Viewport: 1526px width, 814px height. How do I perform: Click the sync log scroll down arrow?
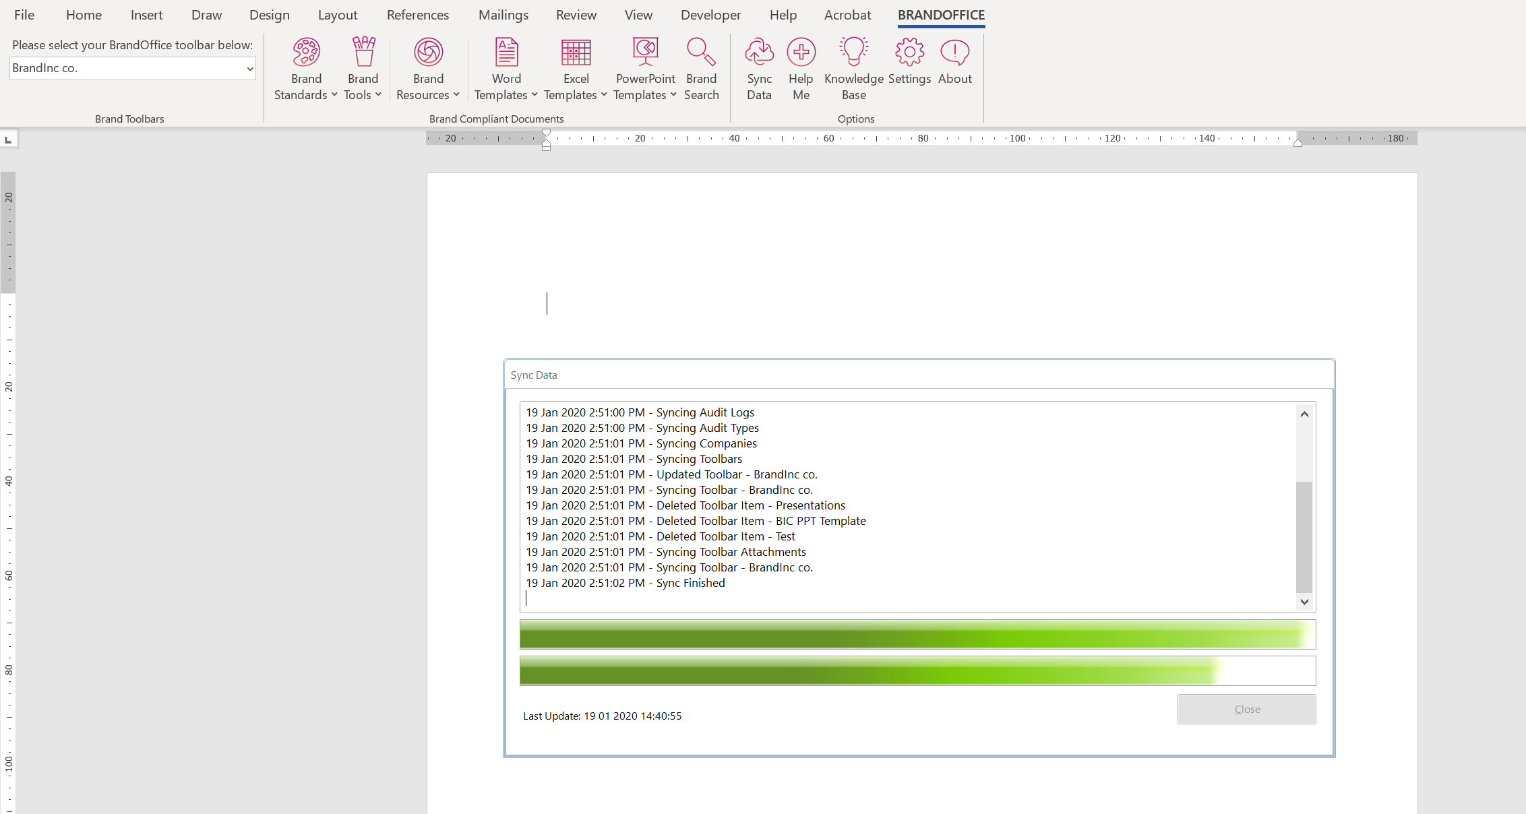pos(1304,602)
